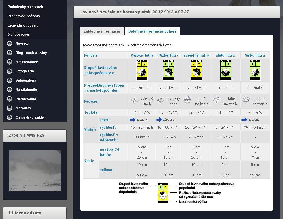
Task: Click the Malá Fatra avalanche danger icon
Action: pos(226,70)
